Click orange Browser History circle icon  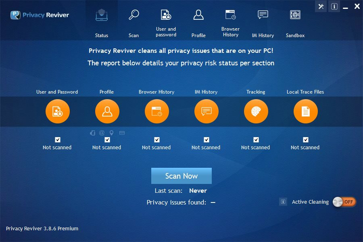[x=157, y=111]
